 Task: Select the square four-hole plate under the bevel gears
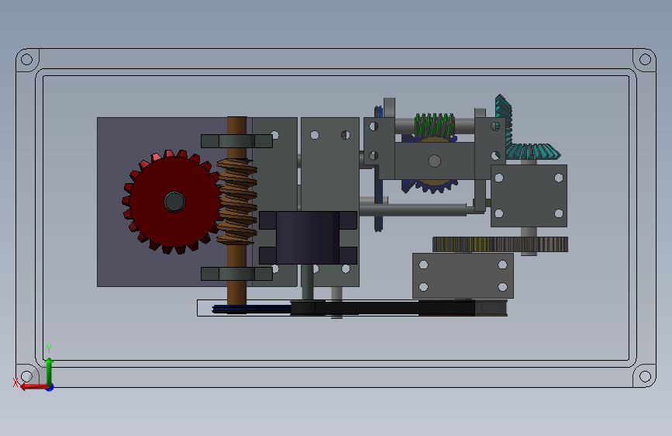coord(529,196)
